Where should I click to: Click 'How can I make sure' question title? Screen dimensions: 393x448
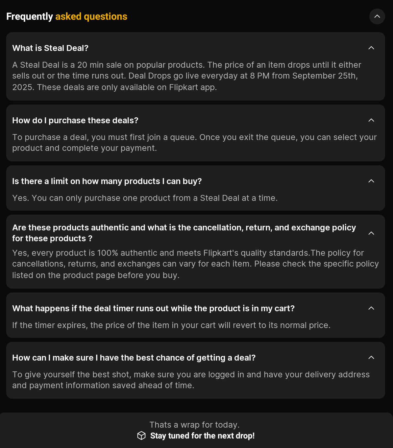pos(134,358)
